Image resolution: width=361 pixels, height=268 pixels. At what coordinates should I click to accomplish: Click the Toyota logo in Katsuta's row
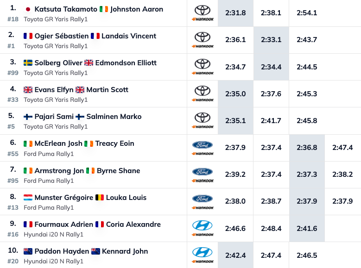[x=203, y=10]
